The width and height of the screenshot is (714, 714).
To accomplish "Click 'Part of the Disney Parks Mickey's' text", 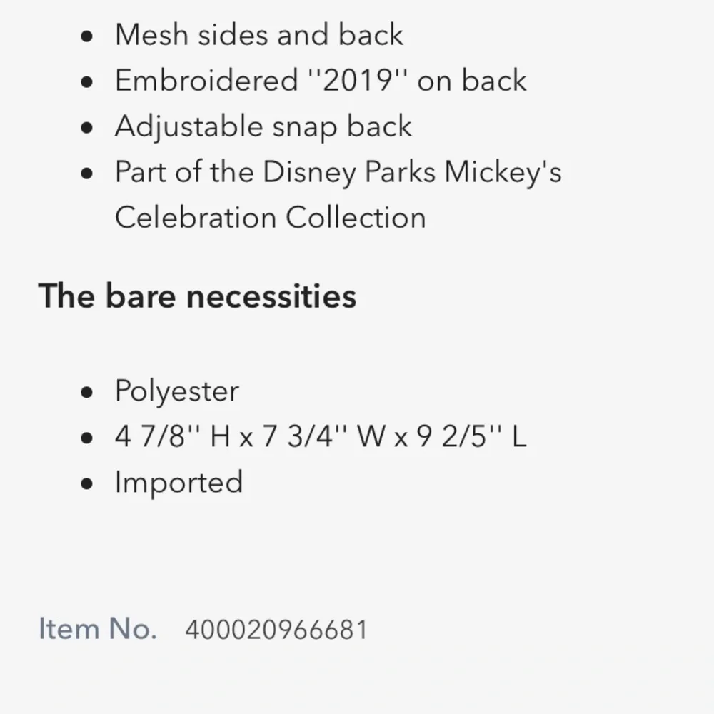I will click(x=338, y=172).
